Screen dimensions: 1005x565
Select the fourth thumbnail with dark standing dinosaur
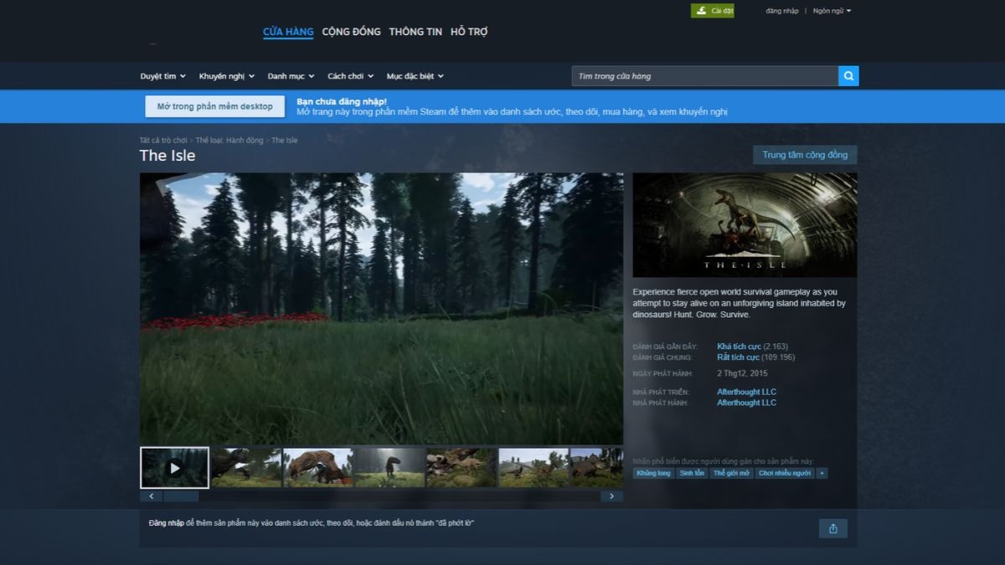pyautogui.click(x=390, y=468)
